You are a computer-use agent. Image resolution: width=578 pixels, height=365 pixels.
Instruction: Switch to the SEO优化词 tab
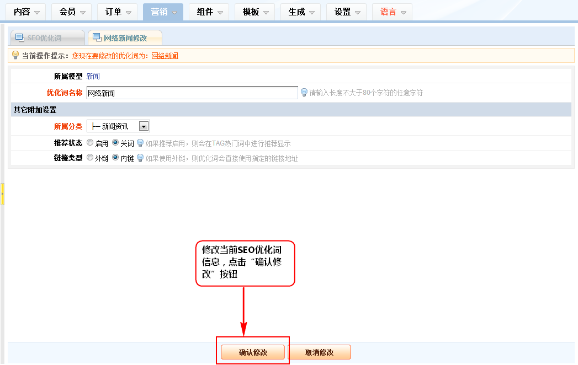pyautogui.click(x=47, y=38)
